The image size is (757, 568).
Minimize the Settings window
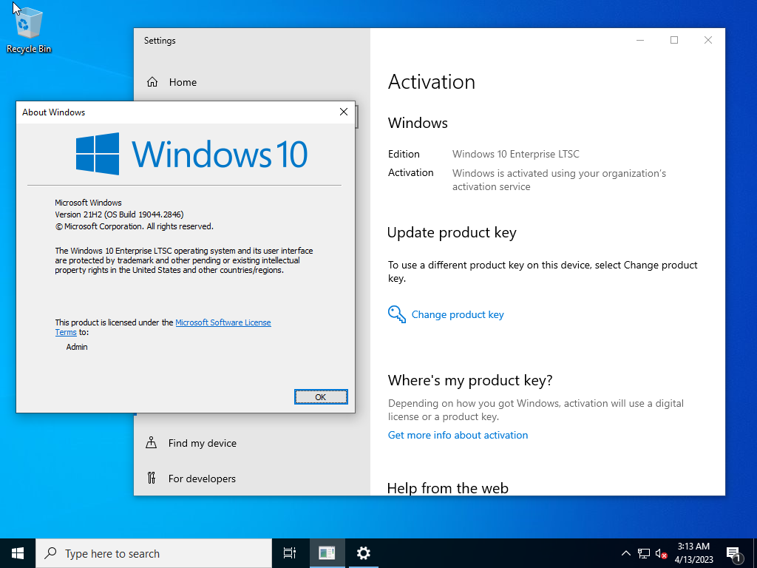pyautogui.click(x=640, y=40)
